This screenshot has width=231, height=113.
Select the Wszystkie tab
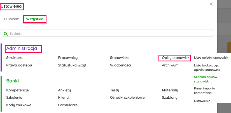point(35,19)
